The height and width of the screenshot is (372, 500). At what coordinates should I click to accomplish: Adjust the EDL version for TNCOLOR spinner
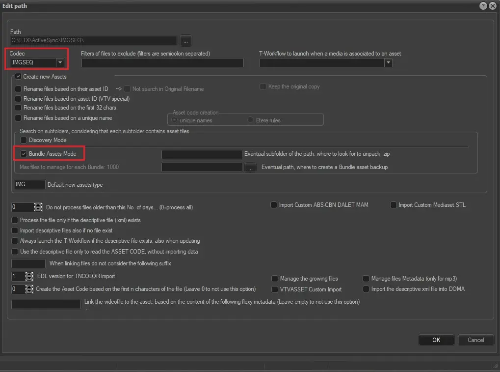coord(29,276)
